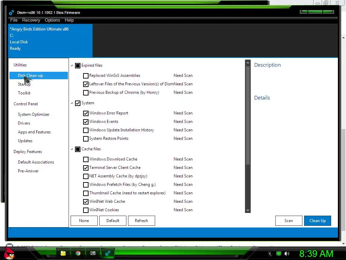346x260 pixels.
Task: Open the 7z taskbar icon
Action: pyautogui.click(x=93, y=253)
